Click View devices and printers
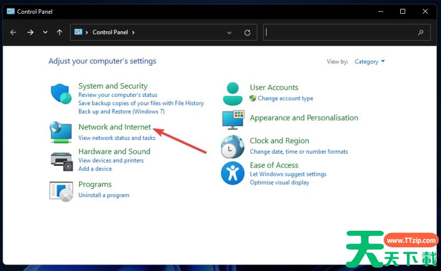Screen dimensions: 441x271 tap(111, 160)
